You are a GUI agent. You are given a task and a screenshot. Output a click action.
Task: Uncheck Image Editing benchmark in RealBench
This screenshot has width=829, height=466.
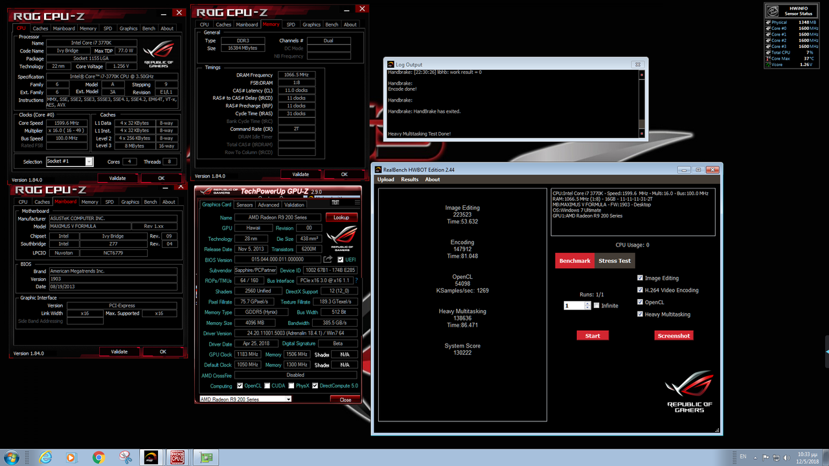[640, 278]
